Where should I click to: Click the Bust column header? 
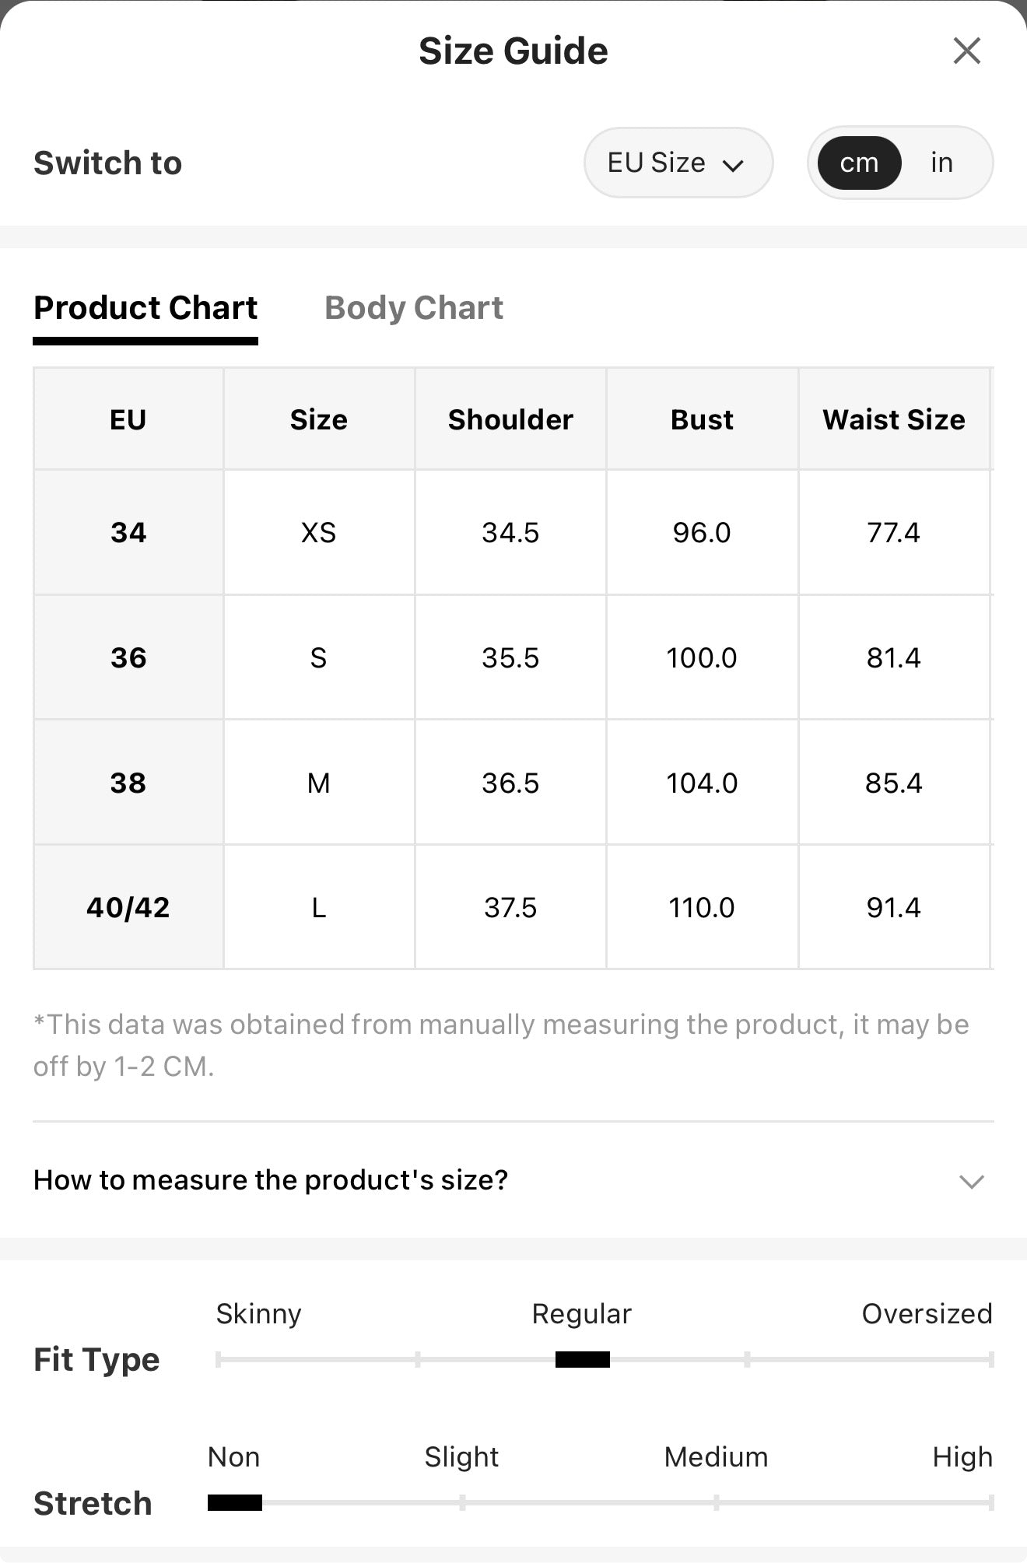(x=702, y=419)
